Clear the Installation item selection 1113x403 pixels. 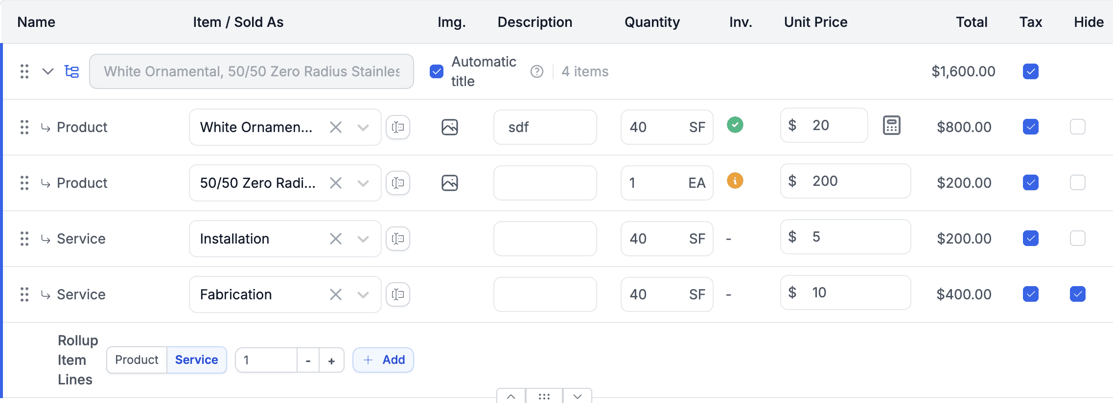click(x=335, y=239)
